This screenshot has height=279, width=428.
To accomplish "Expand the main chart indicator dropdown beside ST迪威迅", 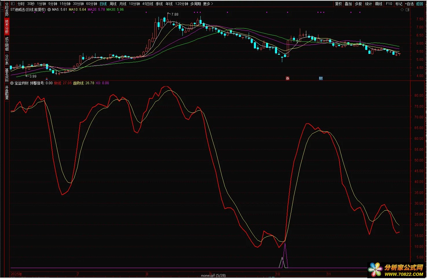I will coord(49,10).
